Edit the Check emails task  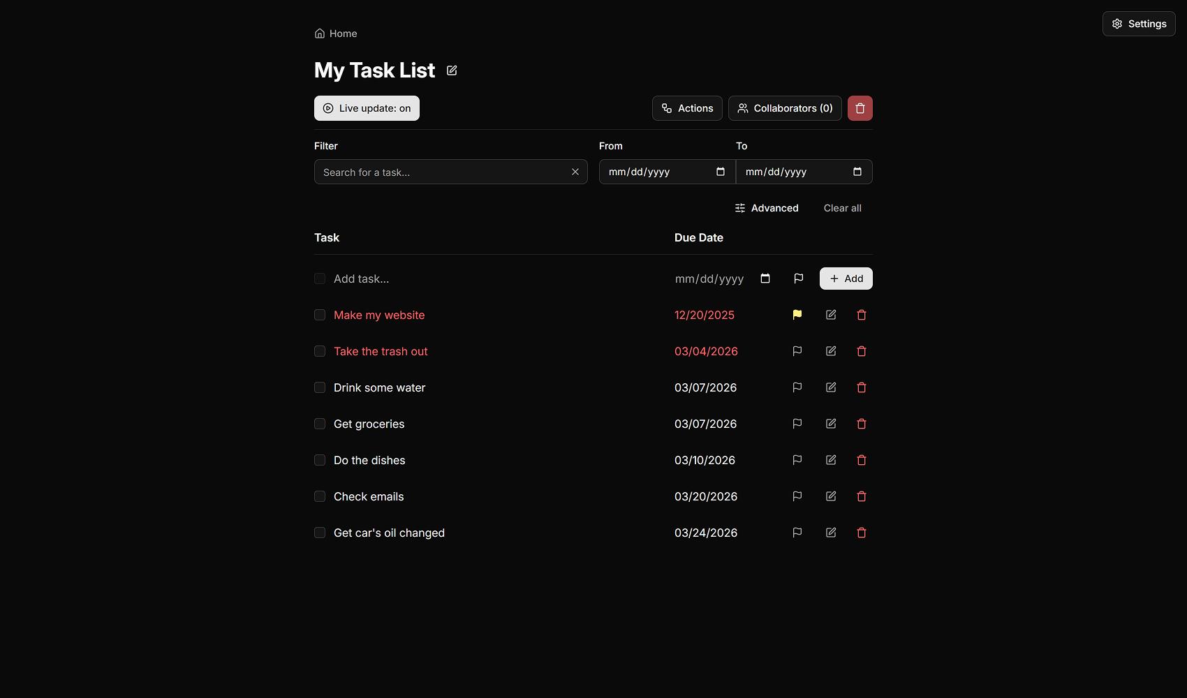coord(830,496)
